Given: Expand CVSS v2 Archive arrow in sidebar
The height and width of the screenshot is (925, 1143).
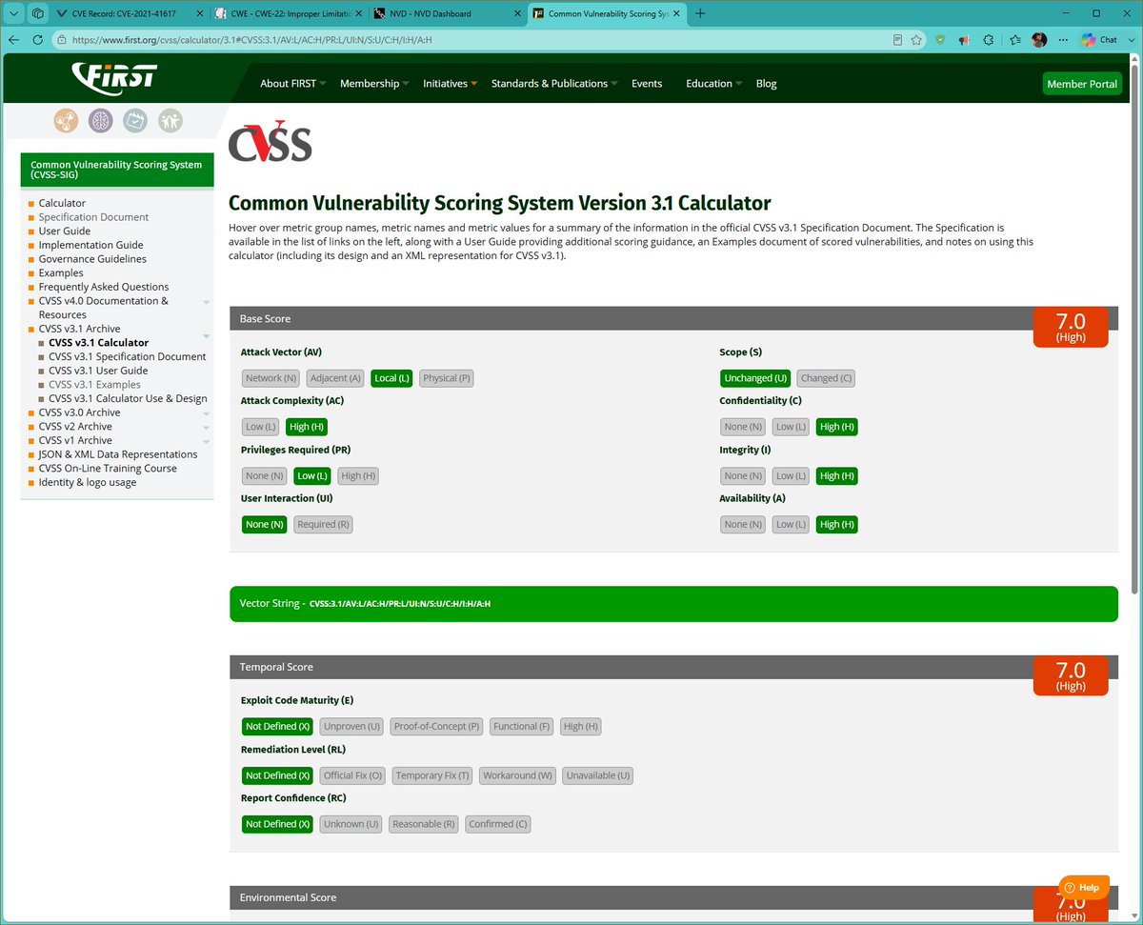Looking at the screenshot, I should pos(207,428).
